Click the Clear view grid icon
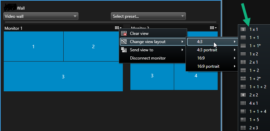The width and height of the screenshot is (270, 131). (x=124, y=34)
